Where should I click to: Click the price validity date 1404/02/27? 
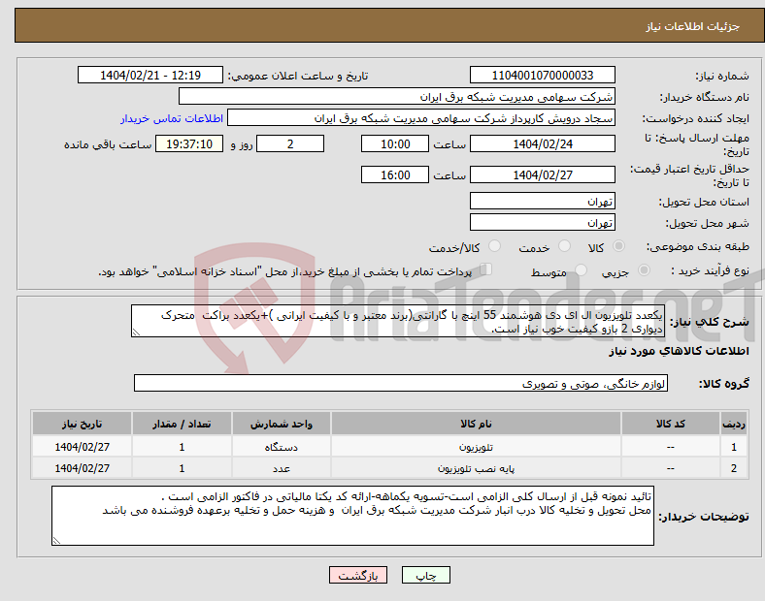[542, 174]
